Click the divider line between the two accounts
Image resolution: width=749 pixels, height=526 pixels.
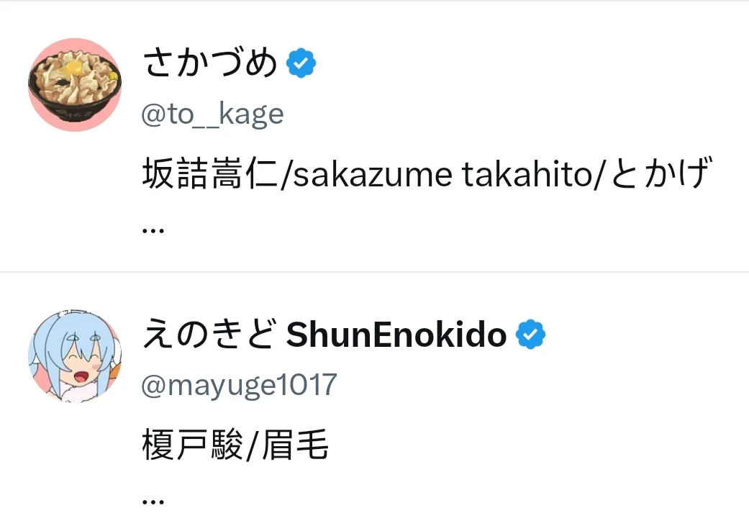(374, 272)
